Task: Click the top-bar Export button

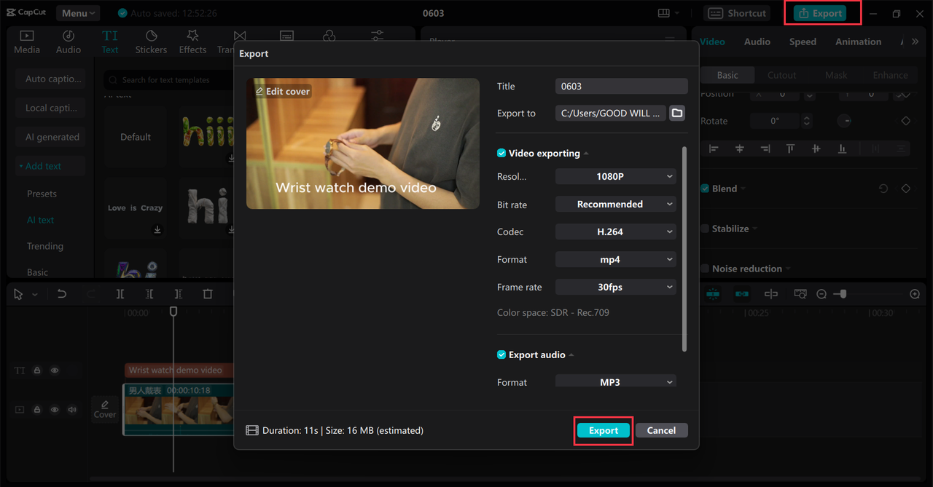Action: tap(820, 13)
